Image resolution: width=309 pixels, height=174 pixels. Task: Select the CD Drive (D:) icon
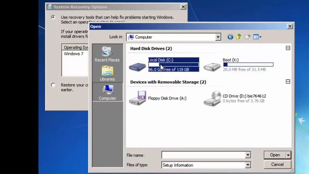point(212,99)
